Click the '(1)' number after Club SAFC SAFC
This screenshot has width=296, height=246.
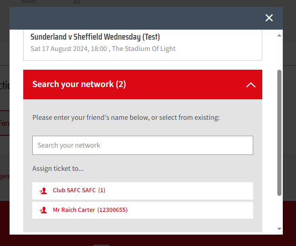coord(102,190)
